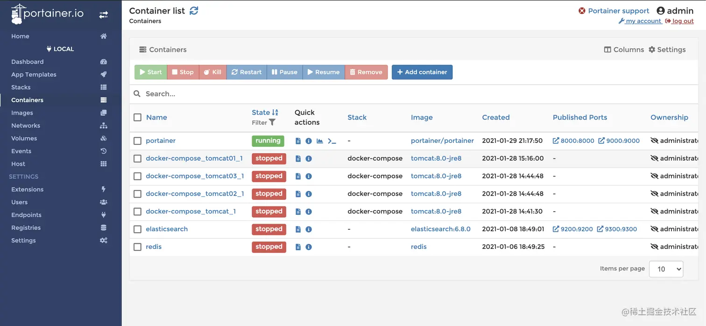Click the Add container button
706x326 pixels.
[422, 72]
